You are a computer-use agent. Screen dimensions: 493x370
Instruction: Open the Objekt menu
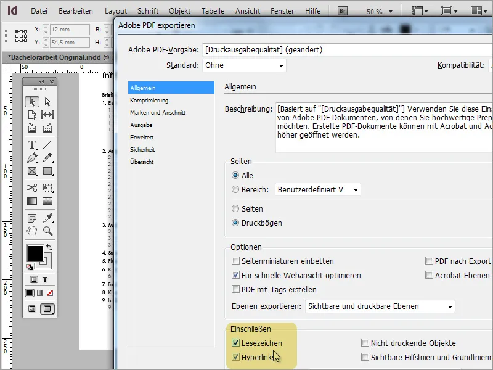point(179,11)
